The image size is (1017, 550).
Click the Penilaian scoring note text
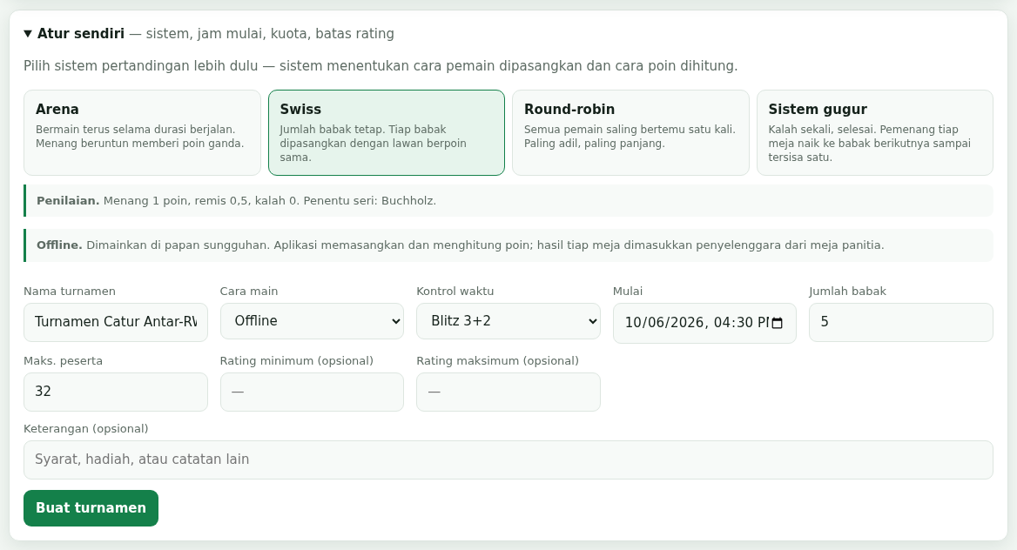[236, 201]
